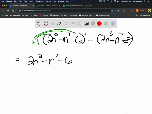The width and height of the screenshot is (152, 114).
Task: Bookmark this page with star icon
Action: click(112, 11)
